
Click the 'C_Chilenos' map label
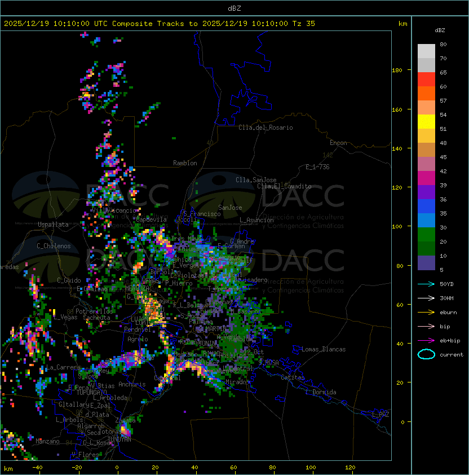[54, 246]
